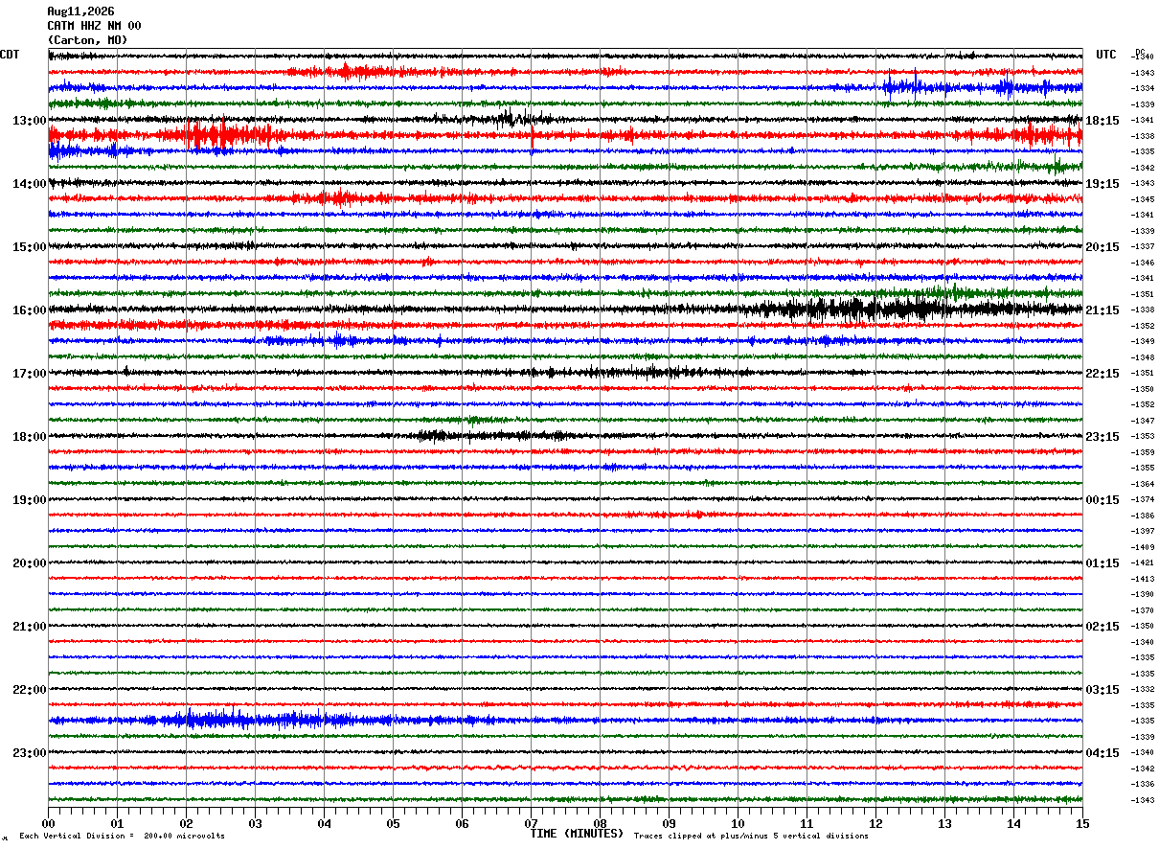Click the DC offset value "-1334"
1159x849 pixels.
coord(1143,88)
